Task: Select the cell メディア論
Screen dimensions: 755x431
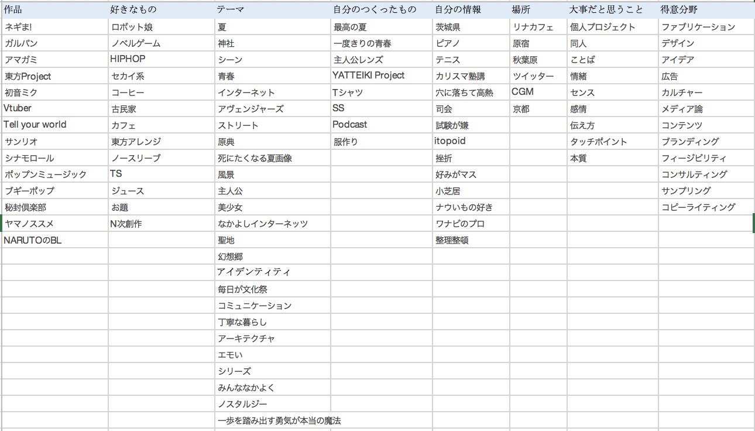Action: point(706,109)
